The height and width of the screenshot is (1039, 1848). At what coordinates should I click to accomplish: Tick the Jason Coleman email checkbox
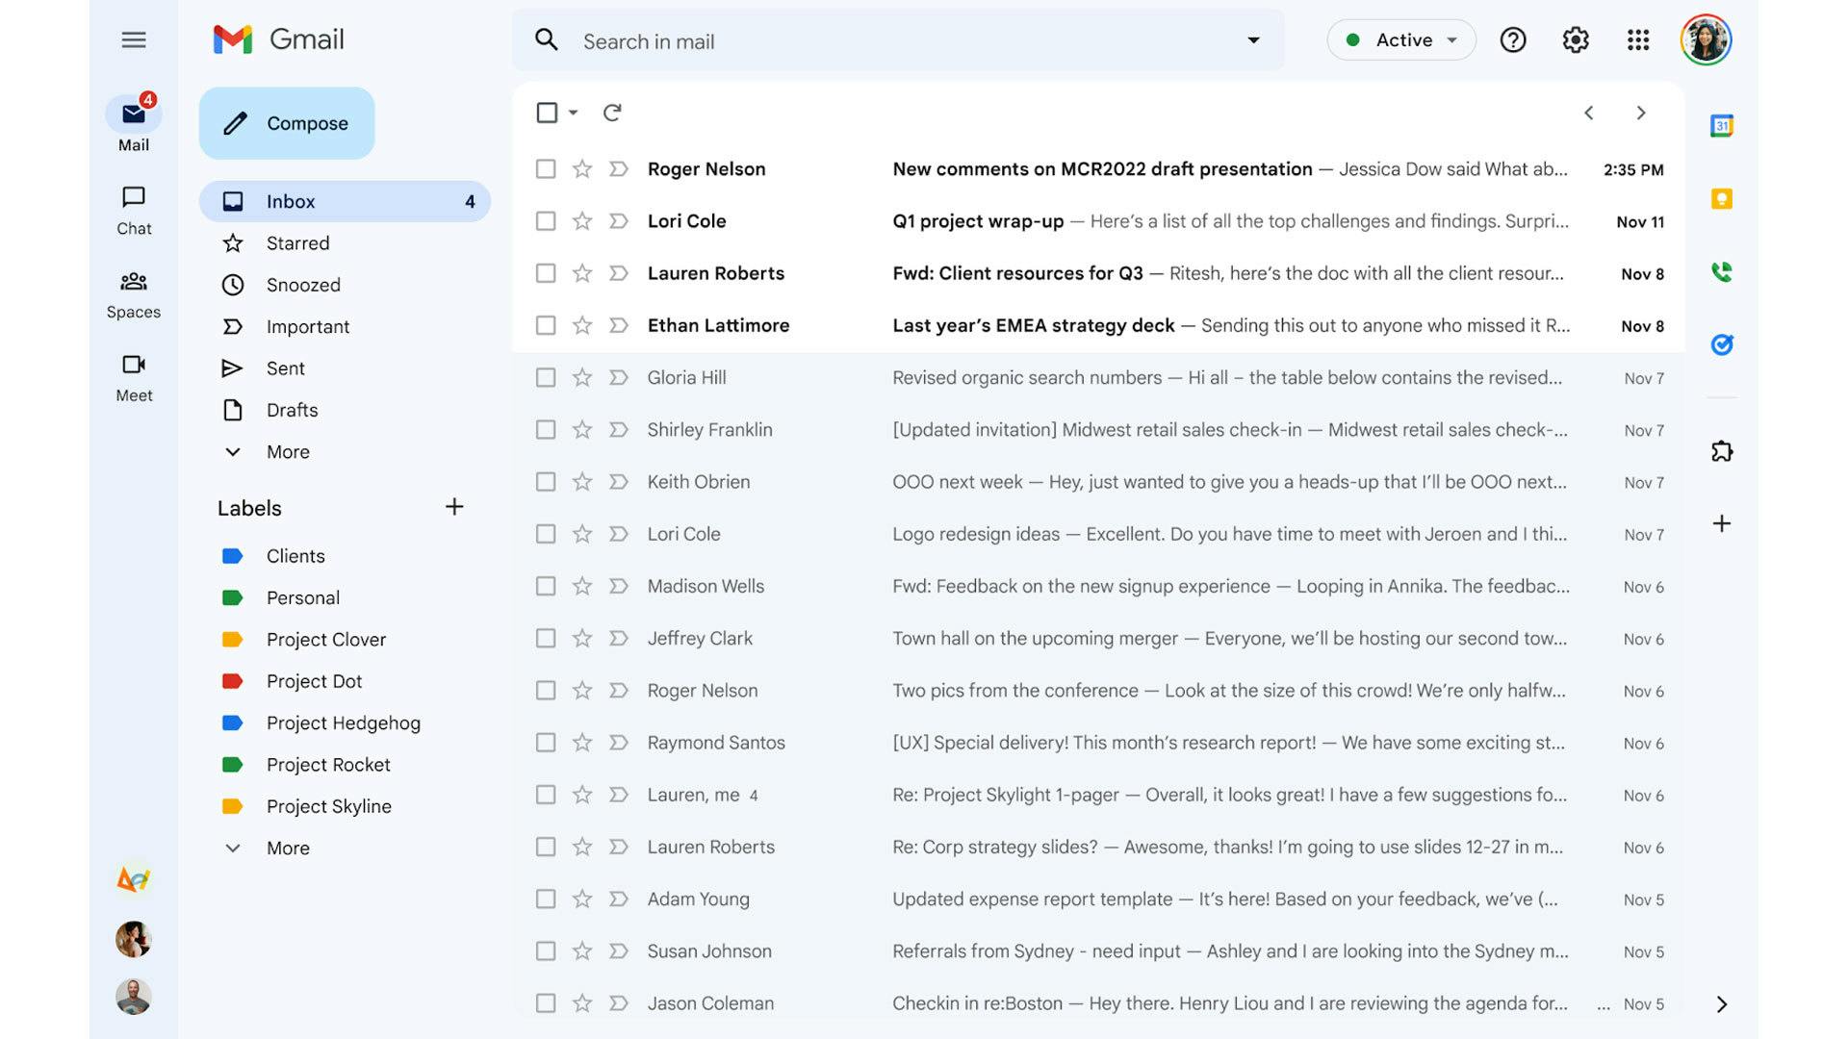(x=546, y=1003)
